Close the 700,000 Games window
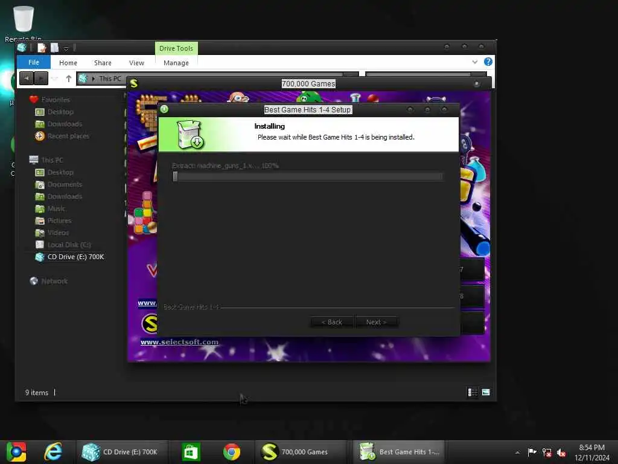 pyautogui.click(x=477, y=83)
